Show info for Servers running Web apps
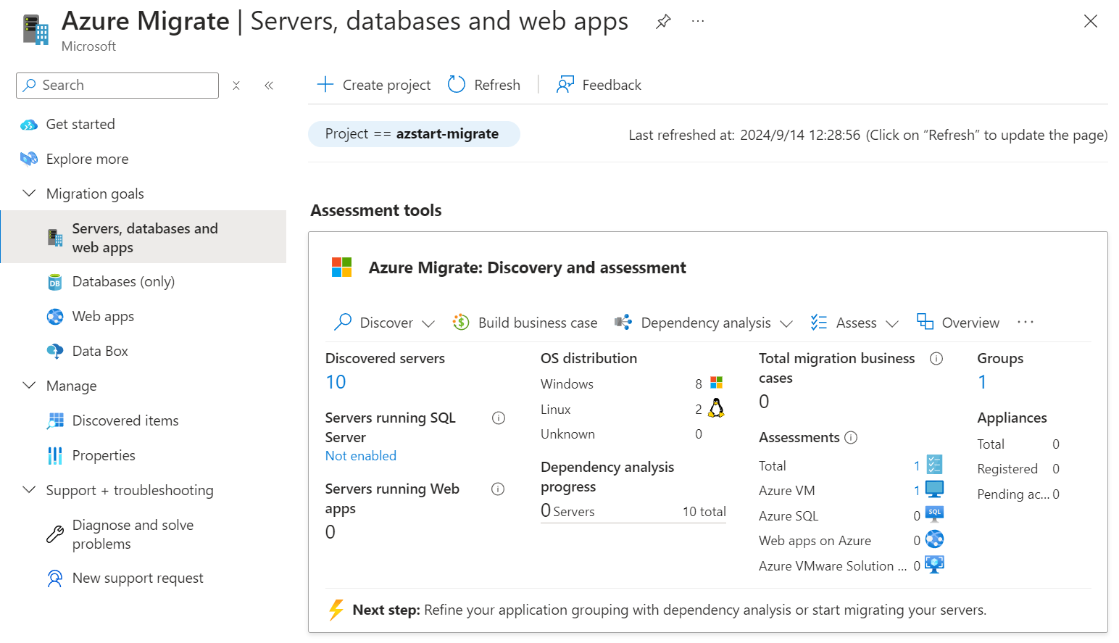The height and width of the screenshot is (643, 1119). pyautogui.click(x=498, y=489)
